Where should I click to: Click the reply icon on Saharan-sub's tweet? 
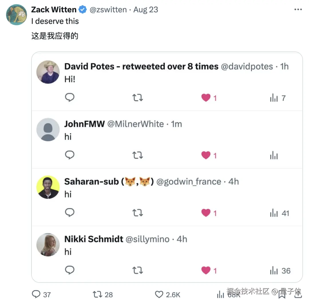point(70,213)
